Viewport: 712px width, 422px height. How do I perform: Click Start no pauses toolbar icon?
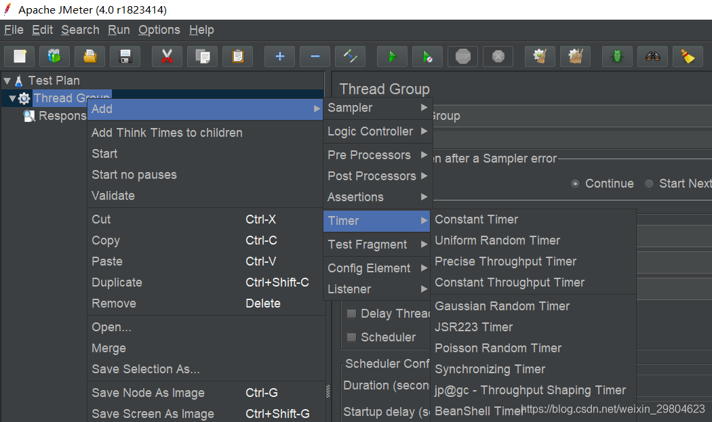pos(427,57)
